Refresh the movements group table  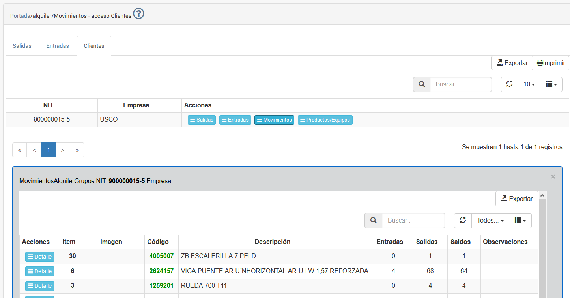tap(463, 221)
